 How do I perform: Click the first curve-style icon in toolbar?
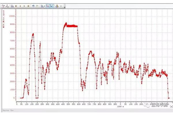pyautogui.click(x=3, y=6)
